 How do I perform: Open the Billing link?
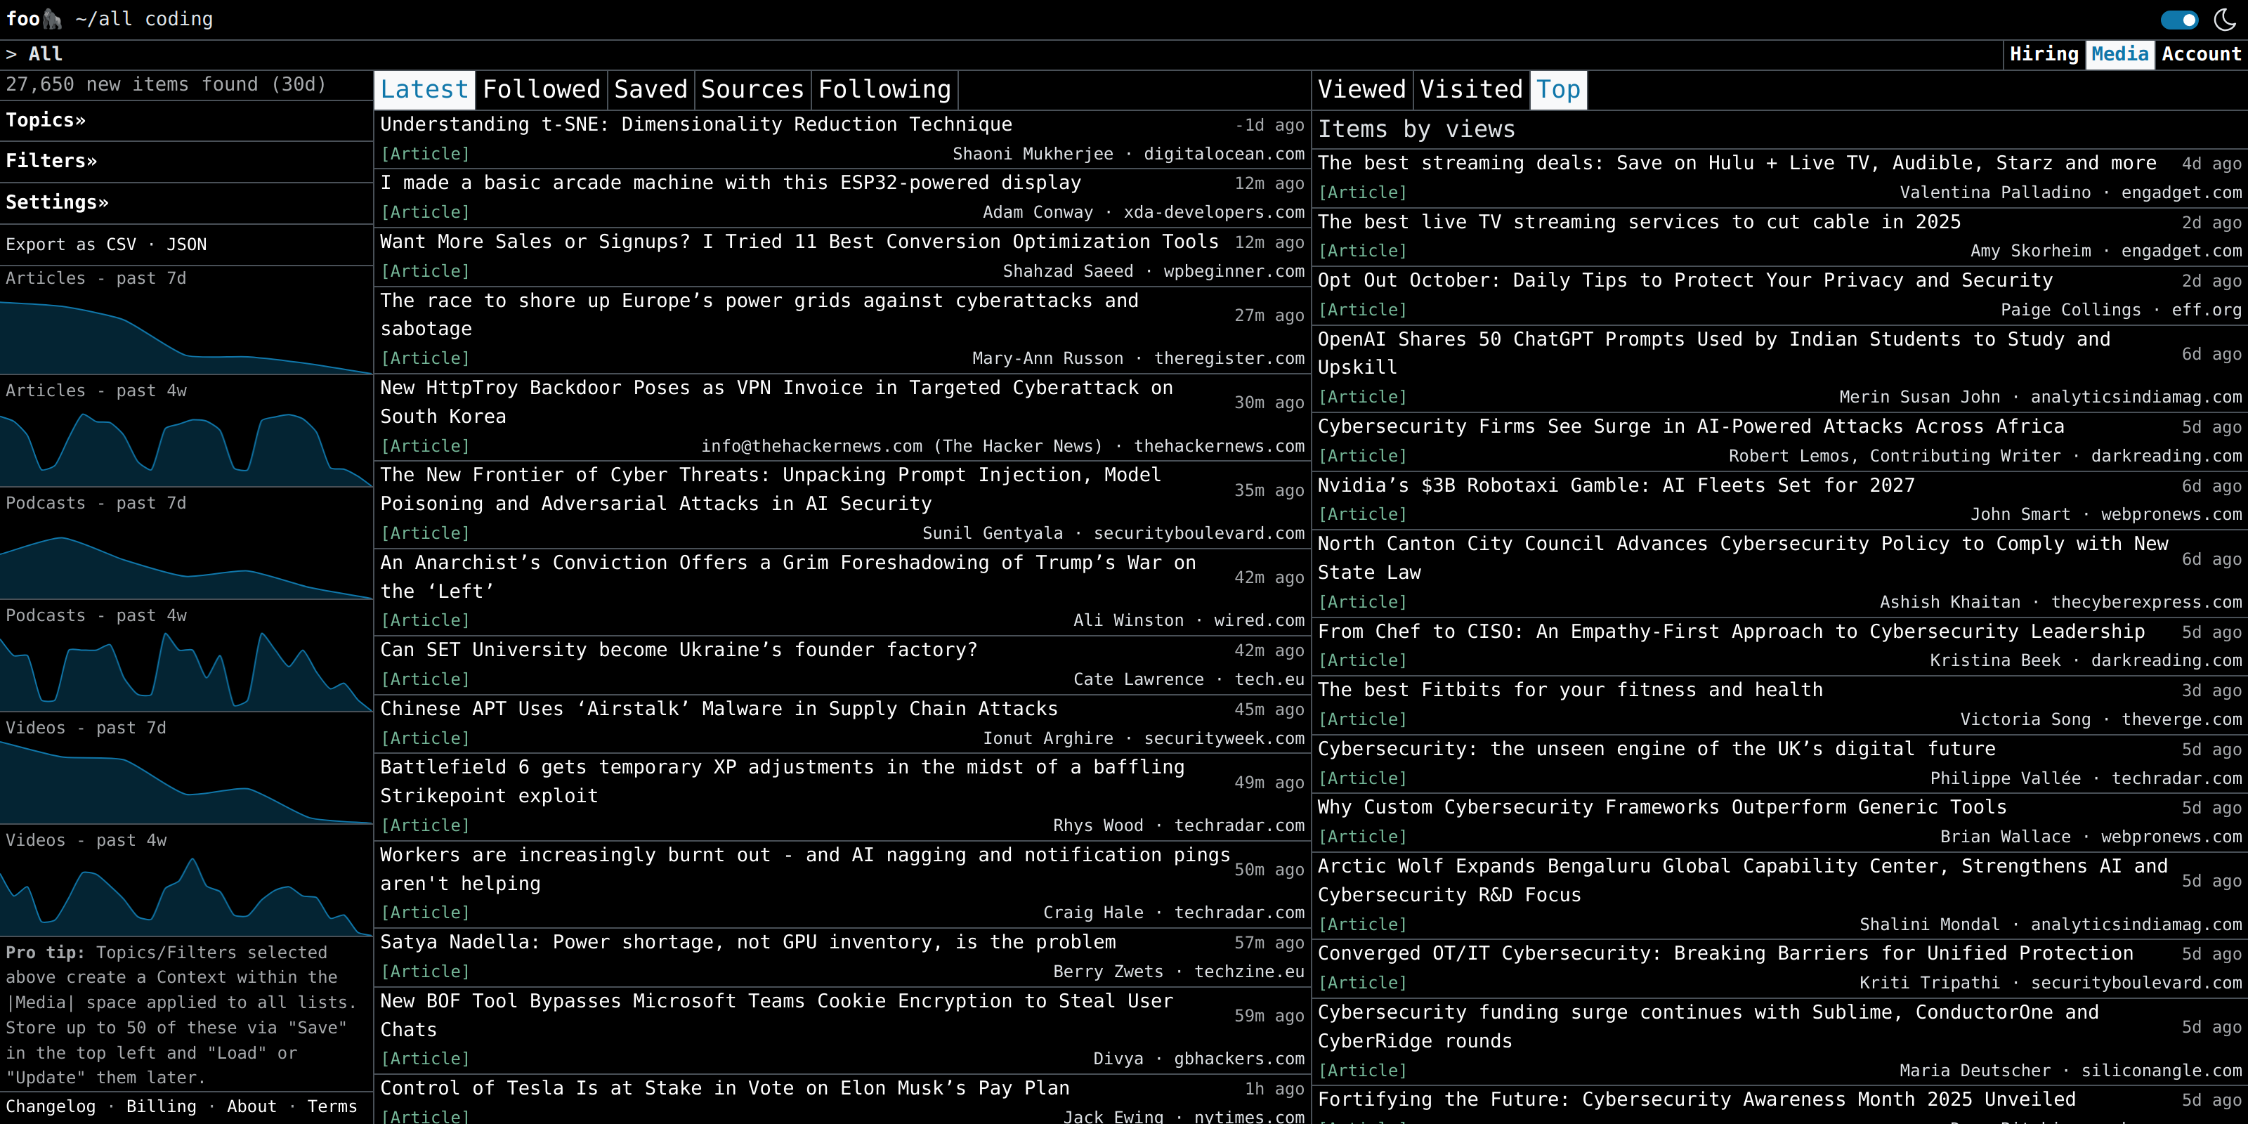point(162,1106)
